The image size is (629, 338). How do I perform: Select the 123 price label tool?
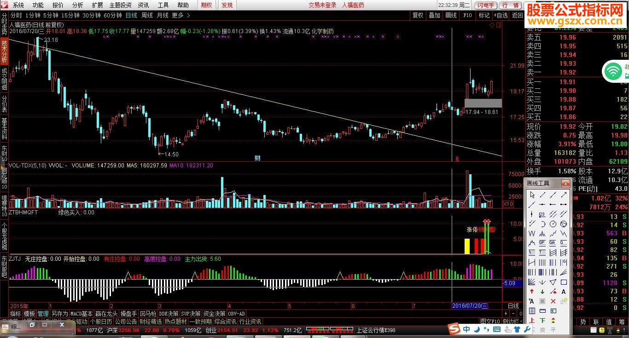point(542,214)
